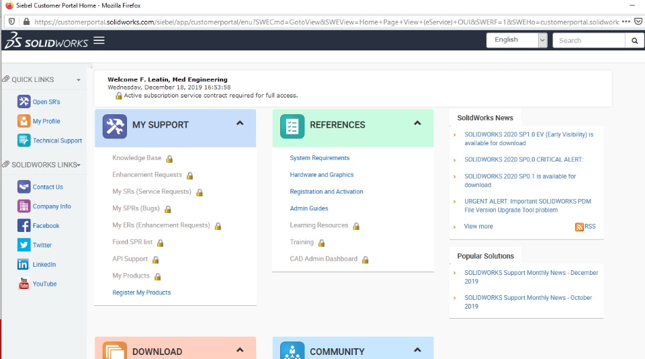645x359 pixels.
Task: Click the LinkedIn icon
Action: [23, 264]
